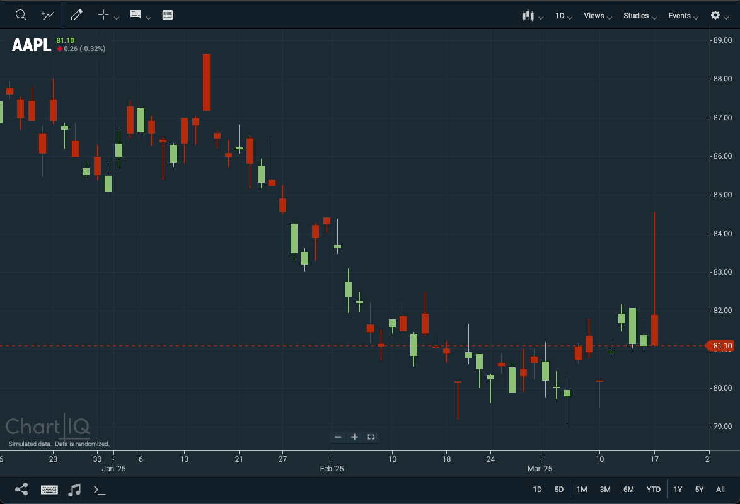The height and width of the screenshot is (504, 740).
Task: Select the 1Y range button
Action: [678, 490]
